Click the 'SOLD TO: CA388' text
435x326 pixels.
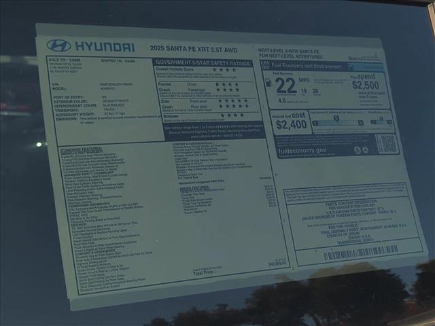click(x=65, y=60)
